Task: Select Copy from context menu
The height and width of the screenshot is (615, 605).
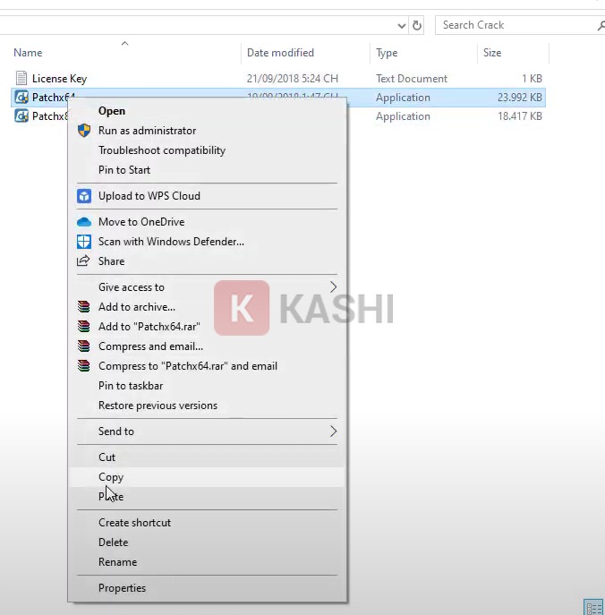Action: (x=111, y=477)
